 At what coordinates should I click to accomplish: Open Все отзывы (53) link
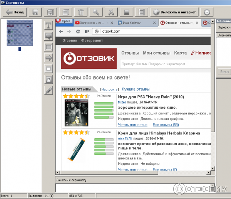pos(166,125)
